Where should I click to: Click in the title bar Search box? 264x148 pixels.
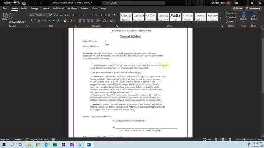(x=134, y=3)
